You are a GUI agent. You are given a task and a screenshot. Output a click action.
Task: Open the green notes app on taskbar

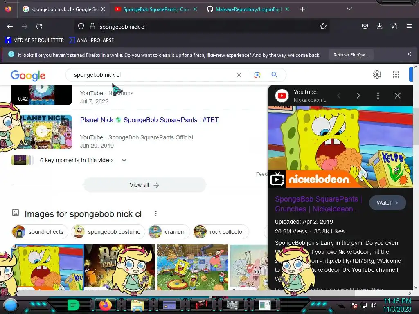point(74,305)
